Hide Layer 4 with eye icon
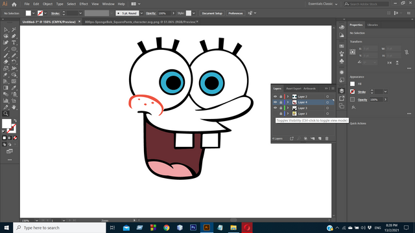The width and height of the screenshot is (415, 233). (x=275, y=102)
